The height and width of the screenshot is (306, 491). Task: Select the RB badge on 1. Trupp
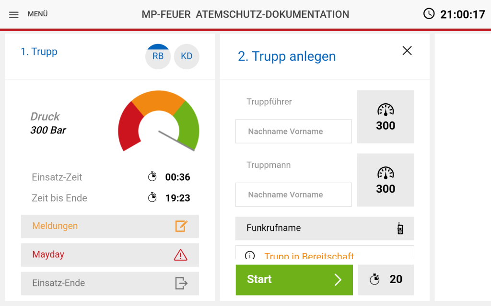tap(158, 56)
